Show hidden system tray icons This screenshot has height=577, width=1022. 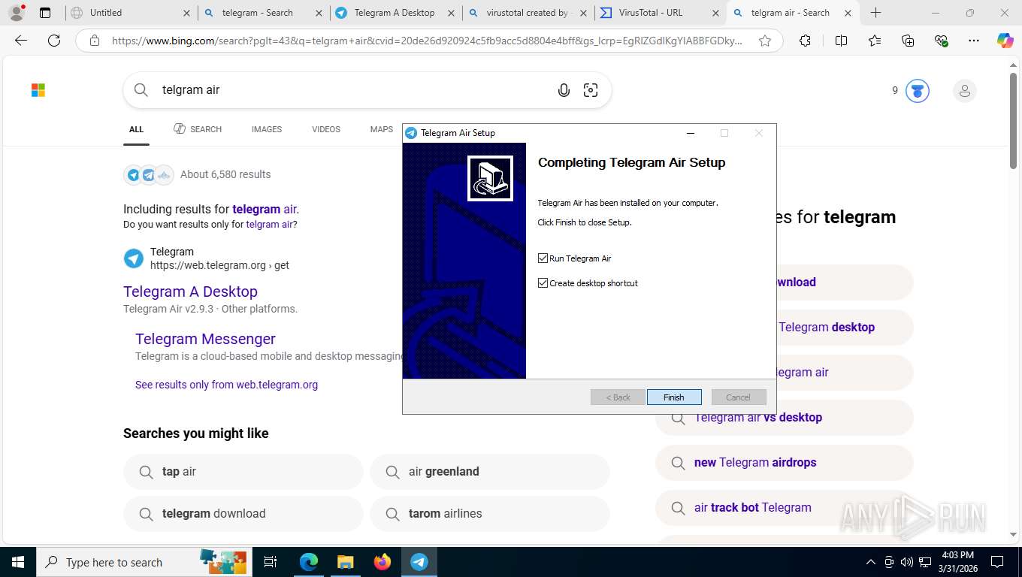[871, 562]
